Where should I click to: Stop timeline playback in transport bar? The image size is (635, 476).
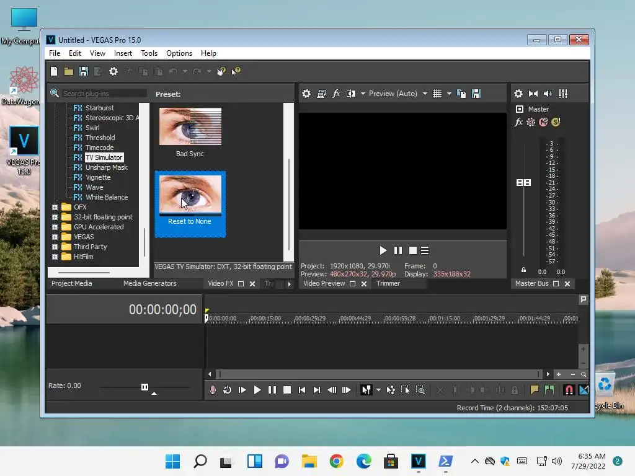(287, 390)
